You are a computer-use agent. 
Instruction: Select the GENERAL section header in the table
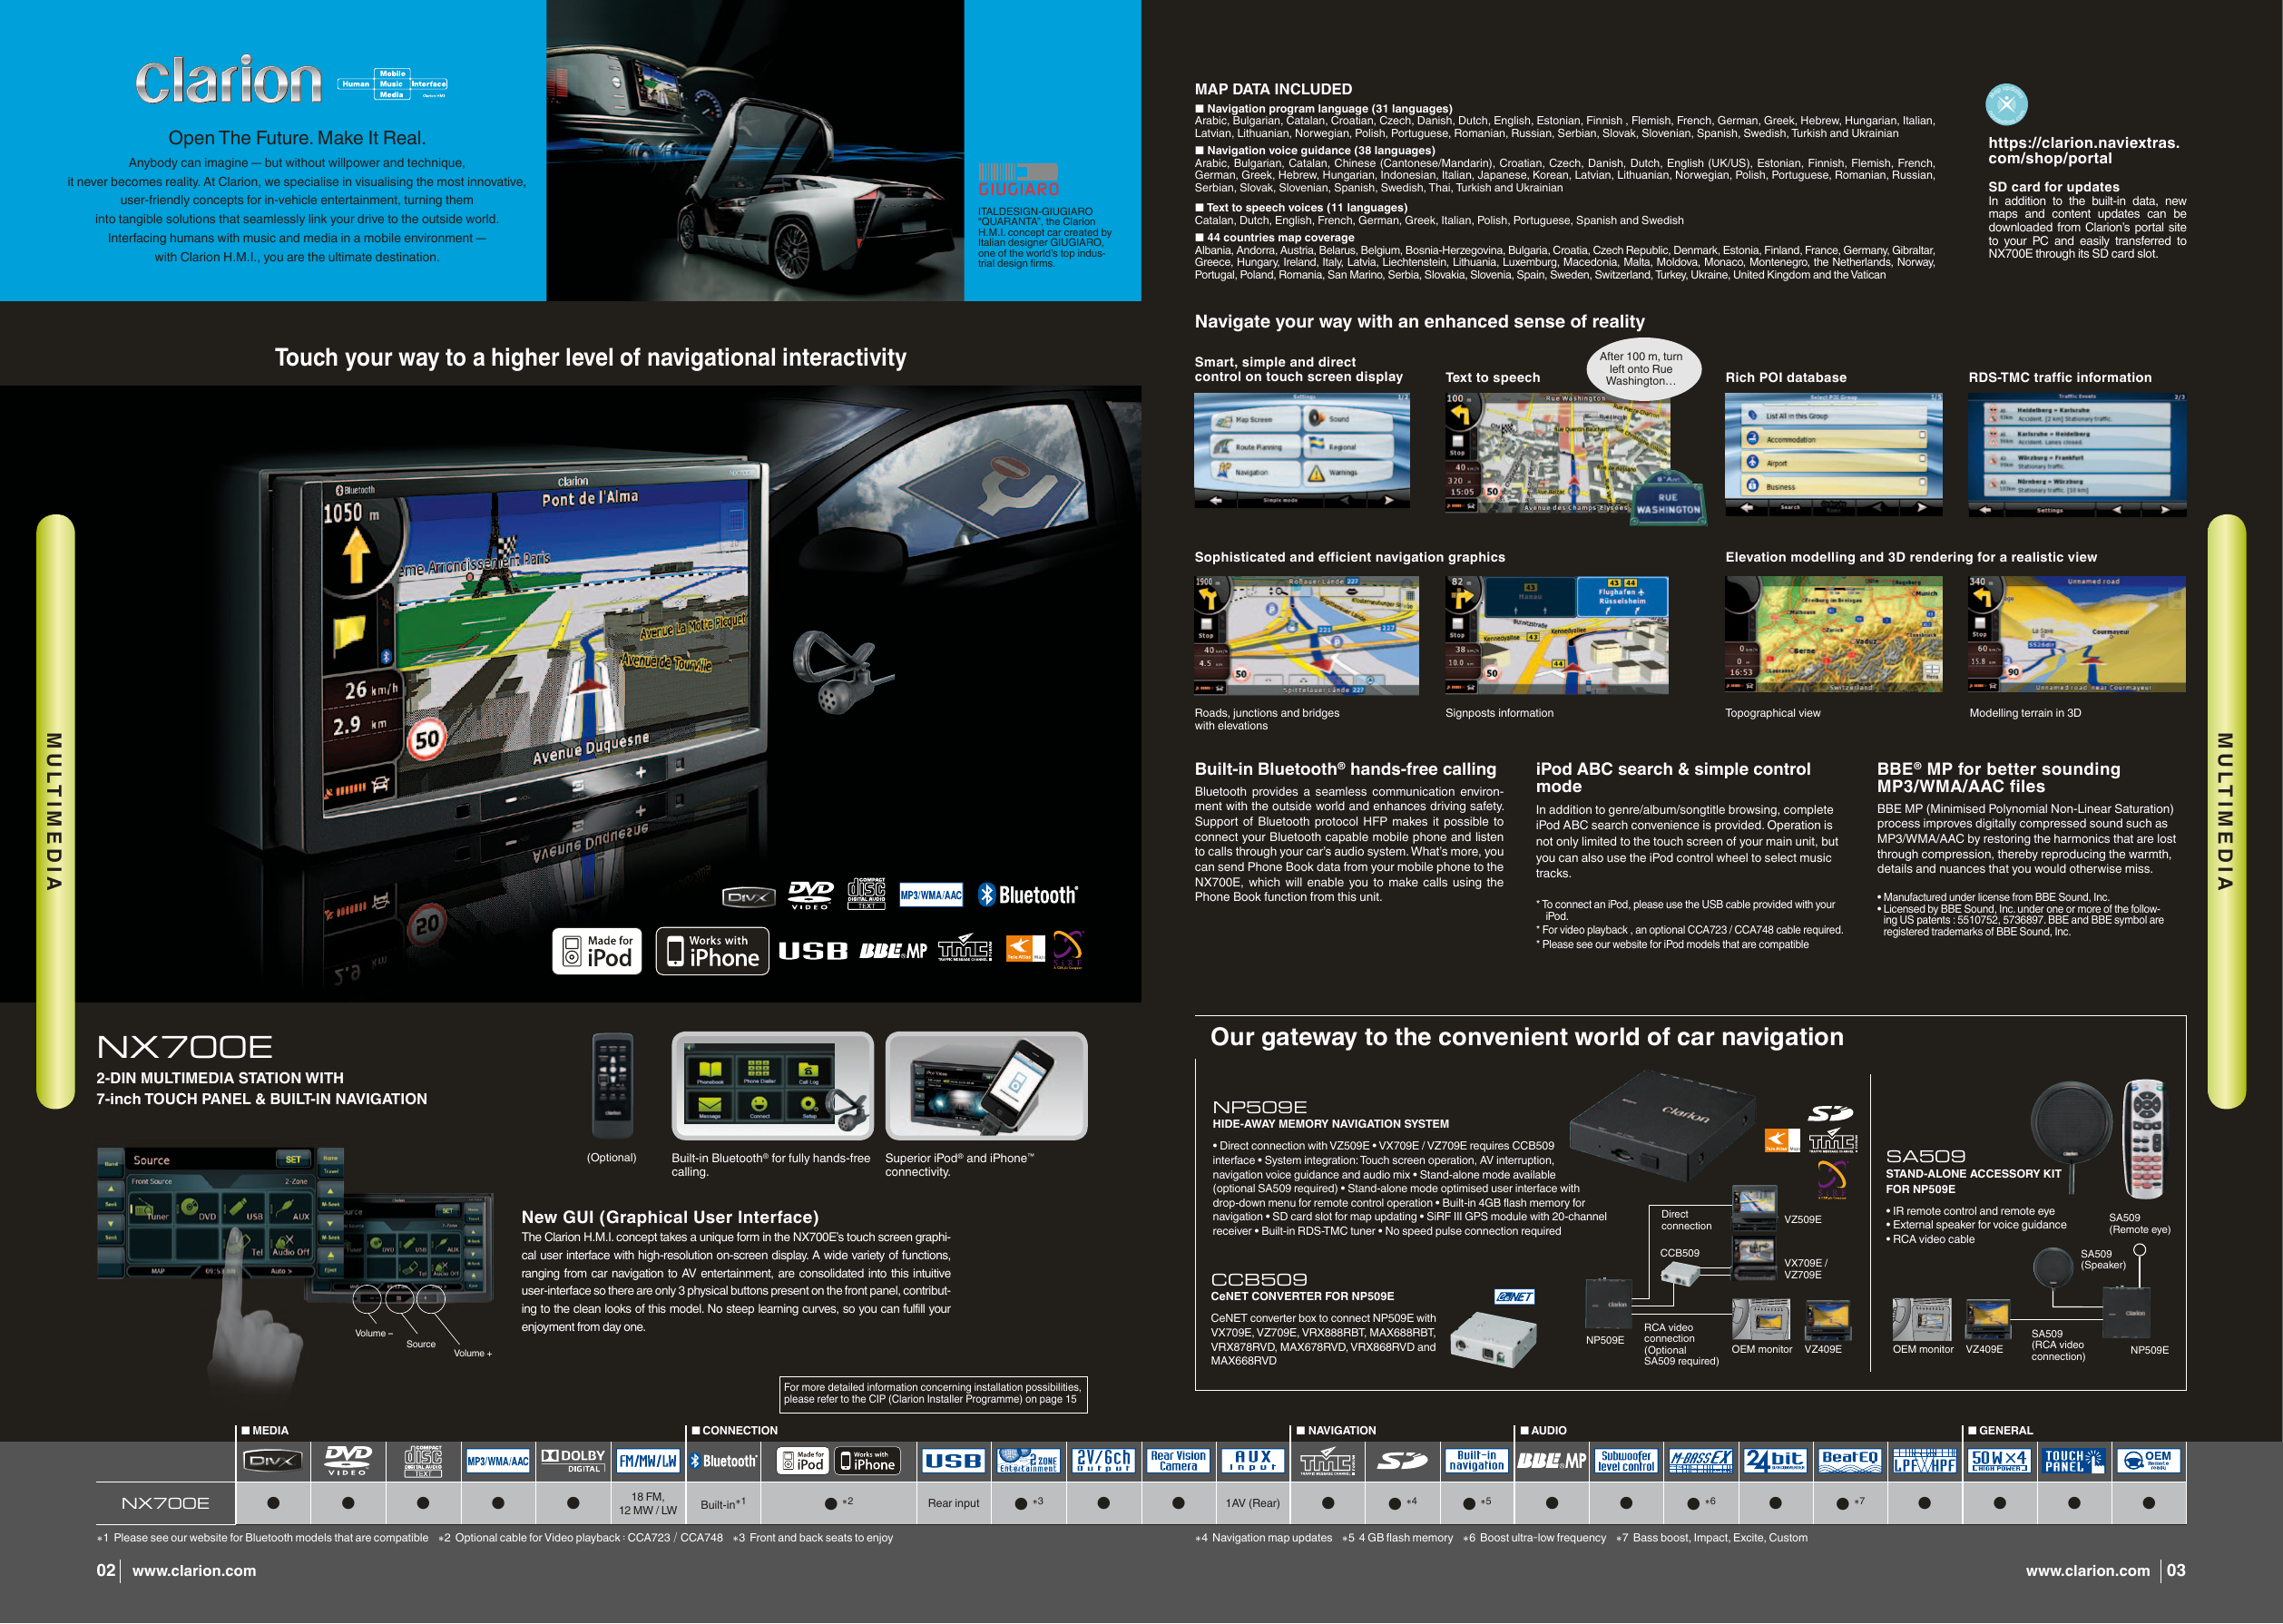point(2000,1431)
